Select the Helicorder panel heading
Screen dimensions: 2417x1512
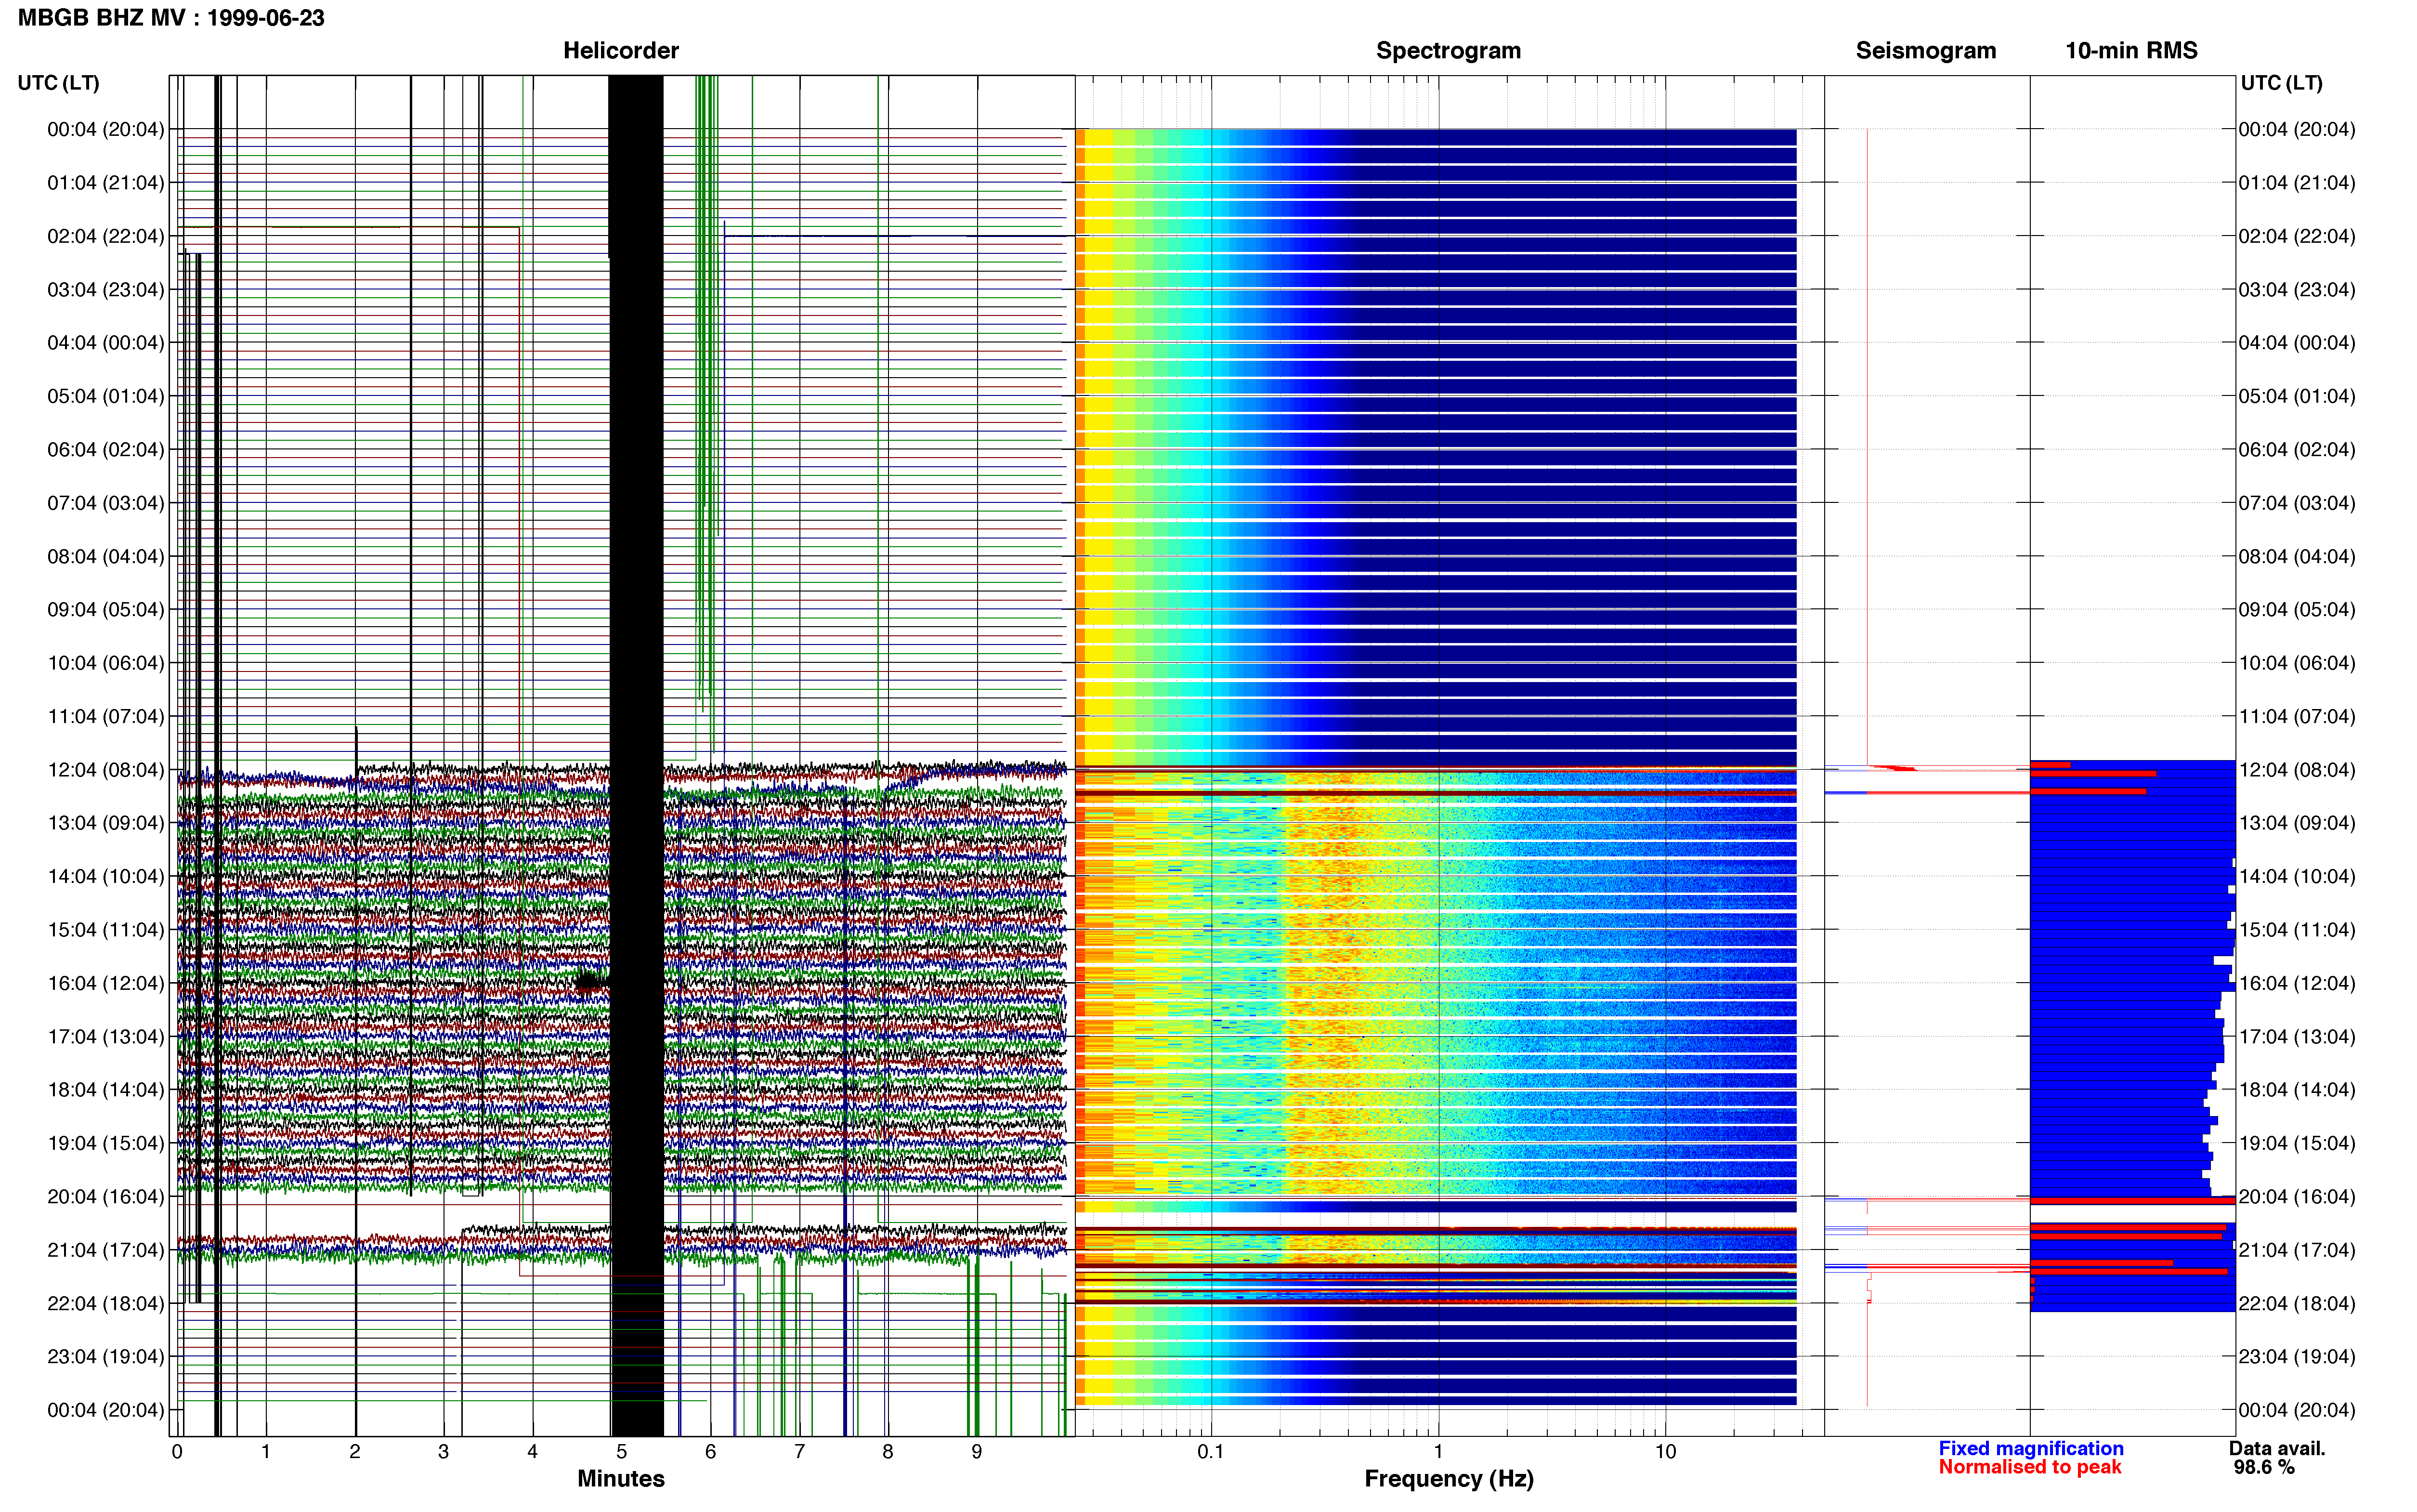point(621,50)
